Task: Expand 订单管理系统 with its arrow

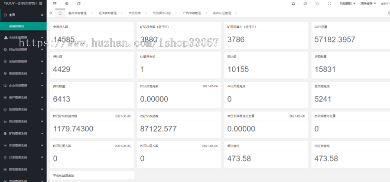Action: click(42, 157)
